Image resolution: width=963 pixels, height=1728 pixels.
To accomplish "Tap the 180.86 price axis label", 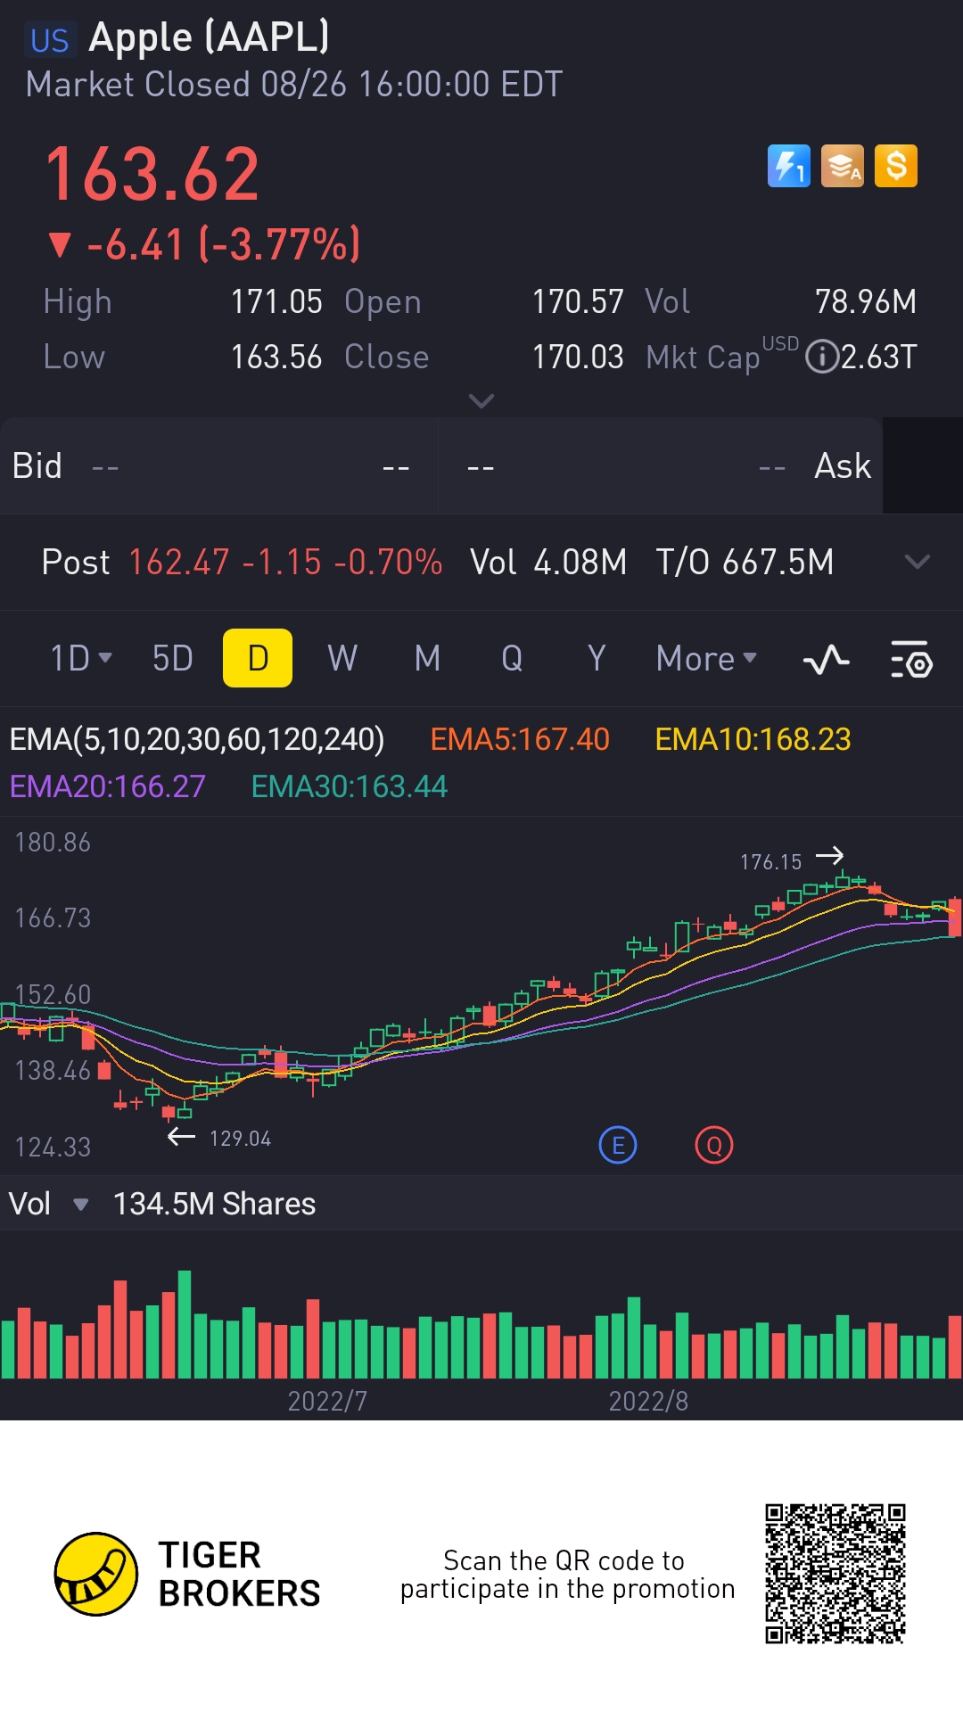I will coord(53,843).
